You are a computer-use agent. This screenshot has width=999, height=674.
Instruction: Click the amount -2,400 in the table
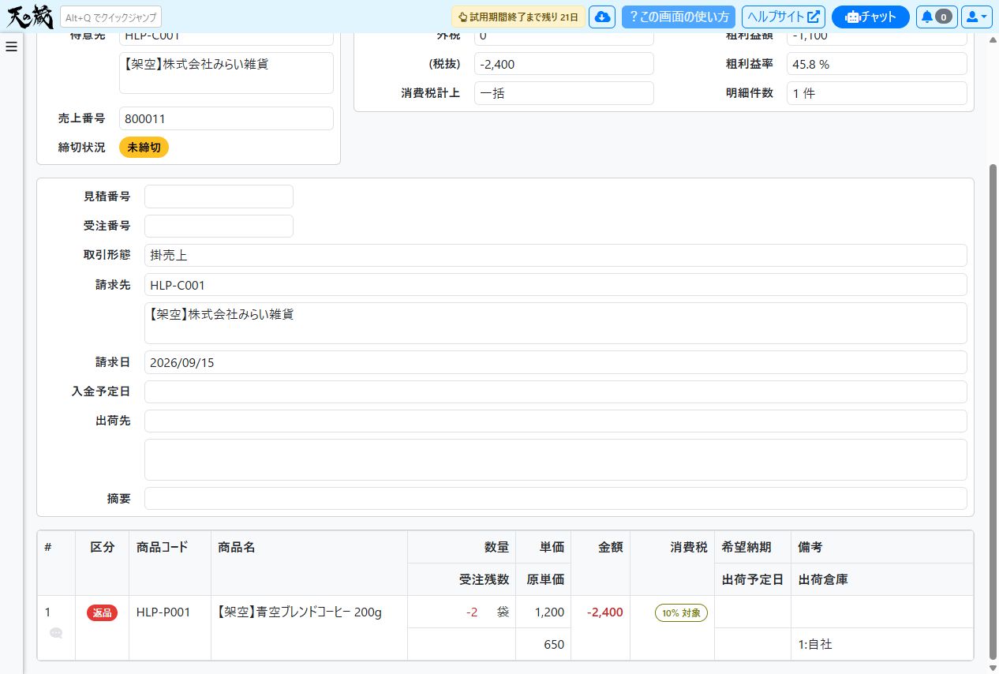coord(604,612)
